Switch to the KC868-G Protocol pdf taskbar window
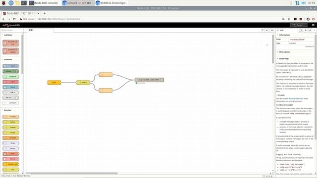 pyautogui.click(x=111, y=3)
